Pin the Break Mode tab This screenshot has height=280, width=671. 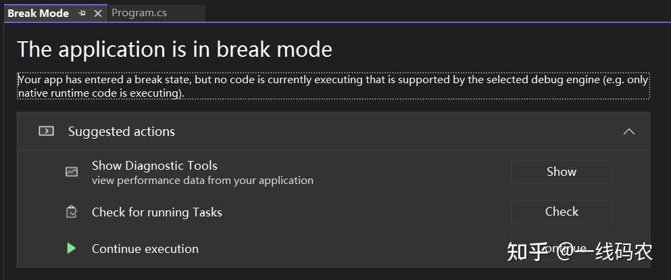(82, 13)
